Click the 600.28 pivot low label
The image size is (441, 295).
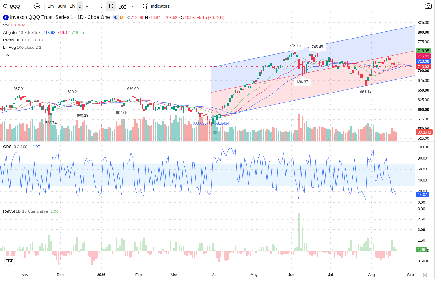coord(82,116)
